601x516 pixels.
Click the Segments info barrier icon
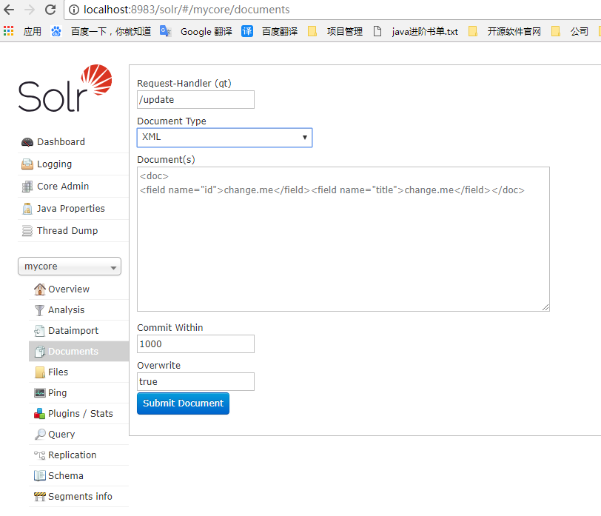tap(40, 497)
